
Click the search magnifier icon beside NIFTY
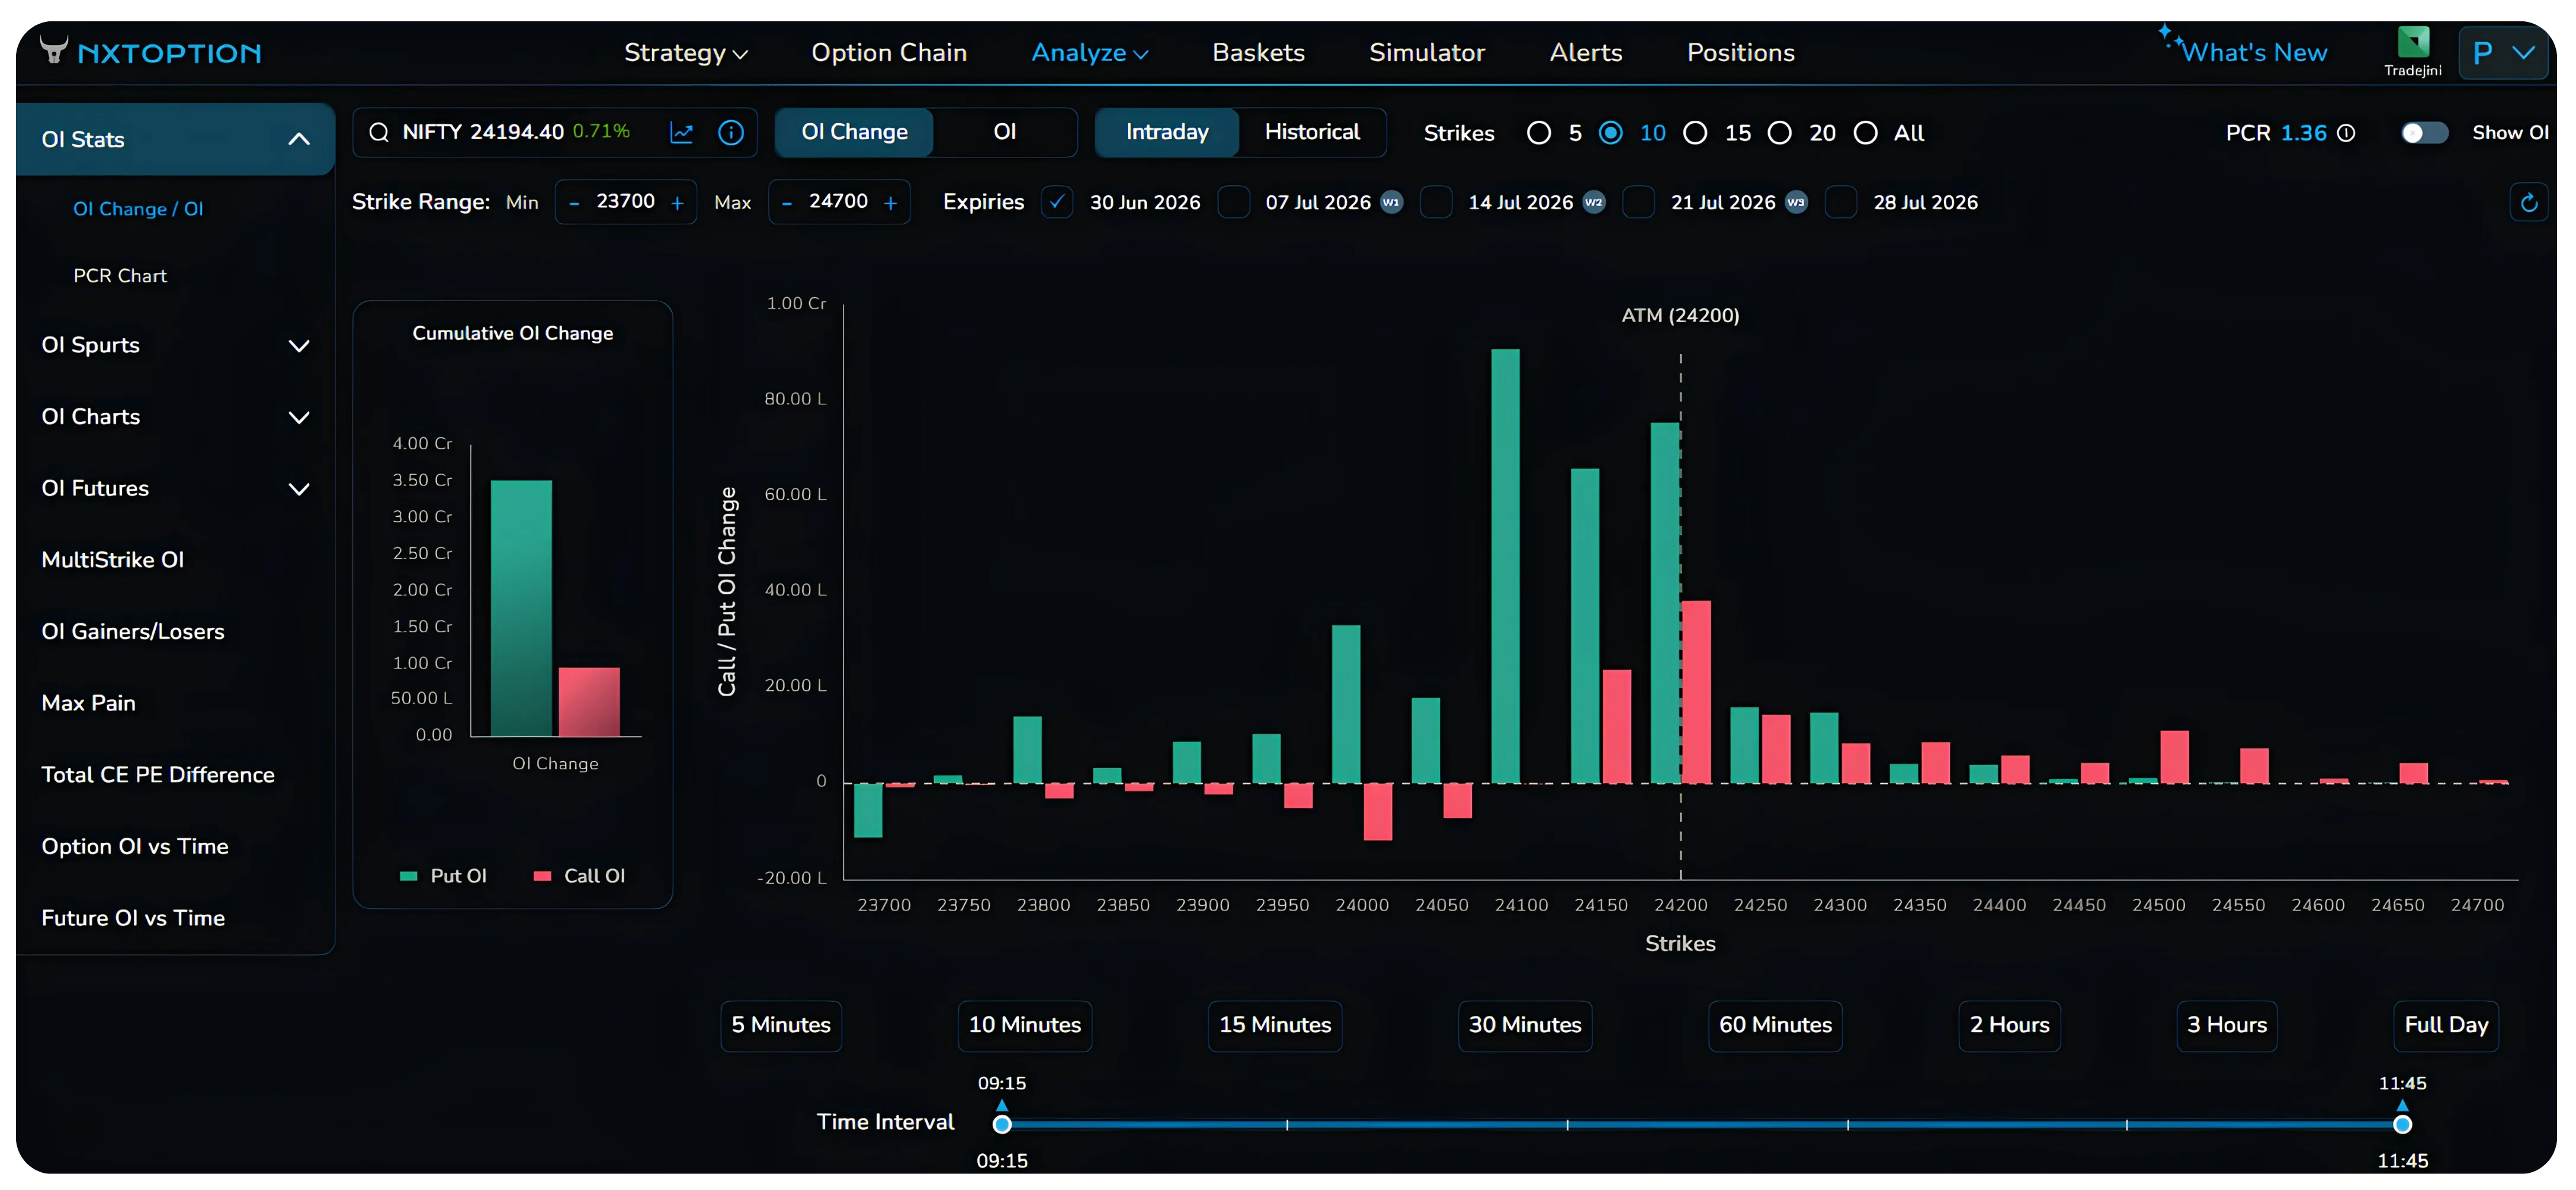pyautogui.click(x=379, y=132)
